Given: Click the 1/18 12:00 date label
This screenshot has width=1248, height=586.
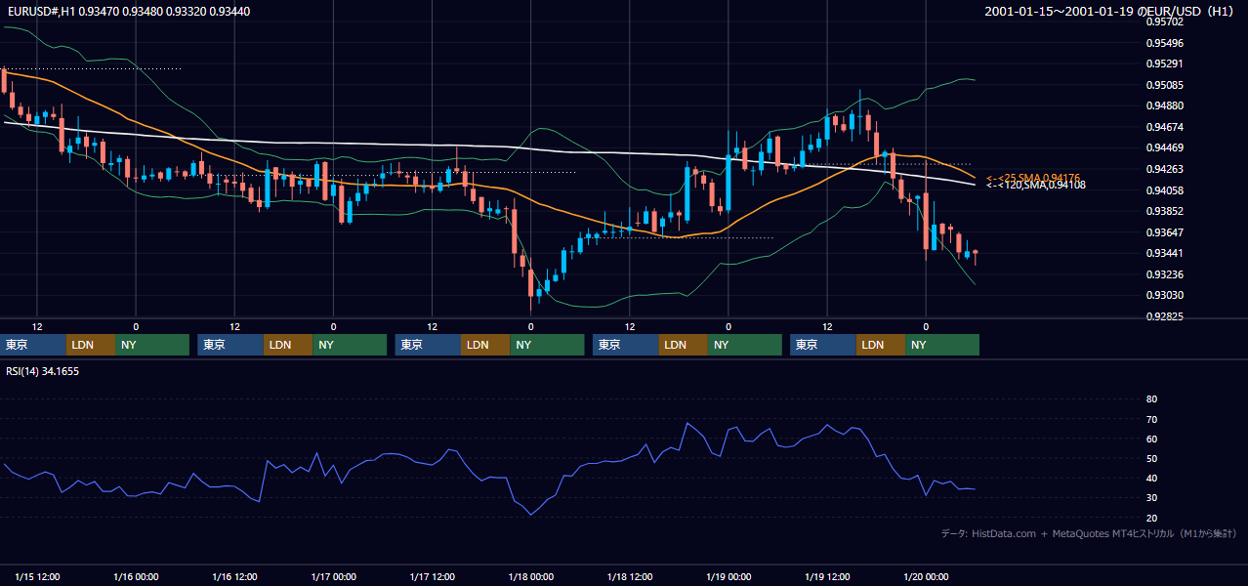Looking at the screenshot, I should 631,577.
